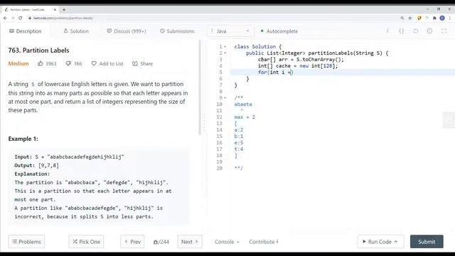Open the editor info icon
Viewport: 455px width, 256px height.
[387, 31]
